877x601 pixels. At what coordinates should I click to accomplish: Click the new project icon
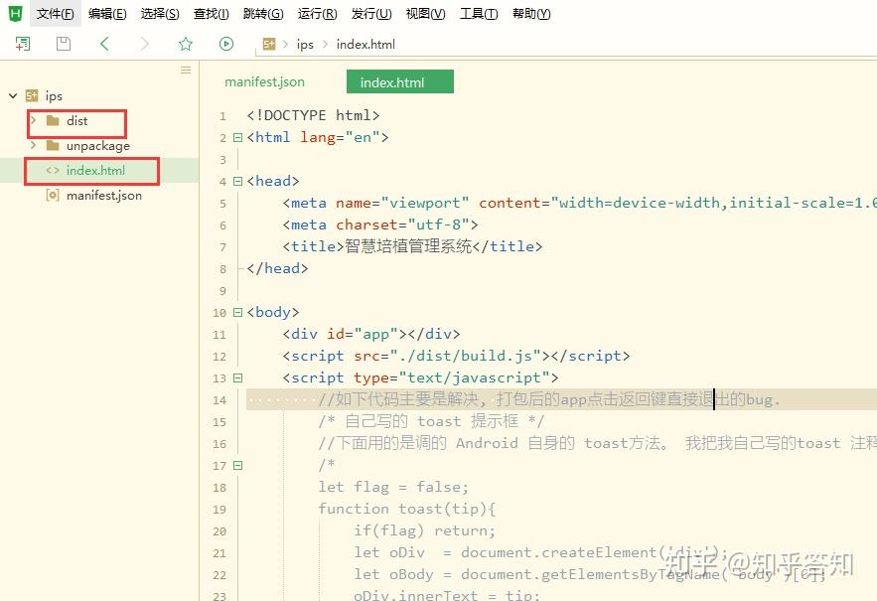pyautogui.click(x=21, y=44)
